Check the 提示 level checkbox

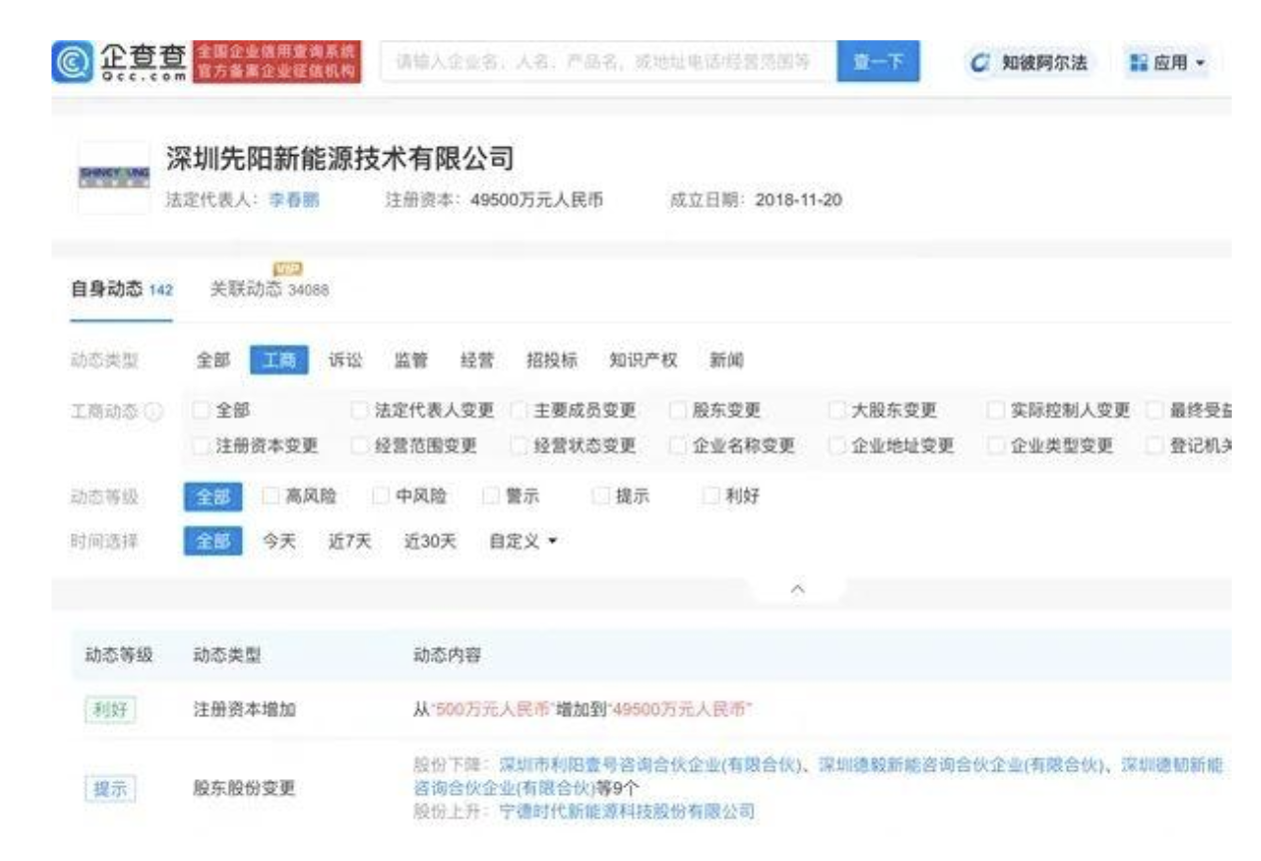601,496
